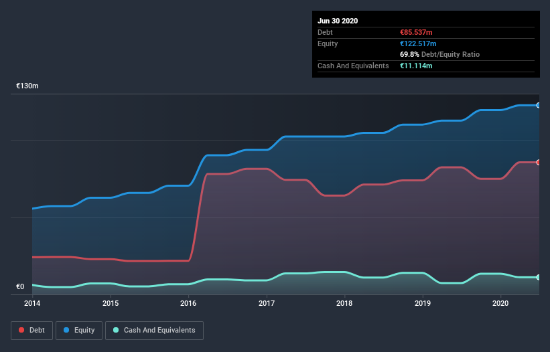Click the 2014 x-axis label
This screenshot has height=352, width=550.
click(32, 303)
